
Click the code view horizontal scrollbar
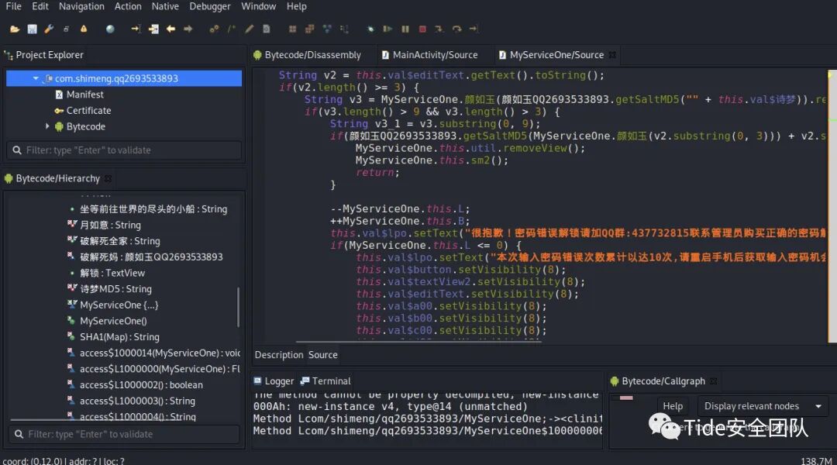[x=418, y=341]
